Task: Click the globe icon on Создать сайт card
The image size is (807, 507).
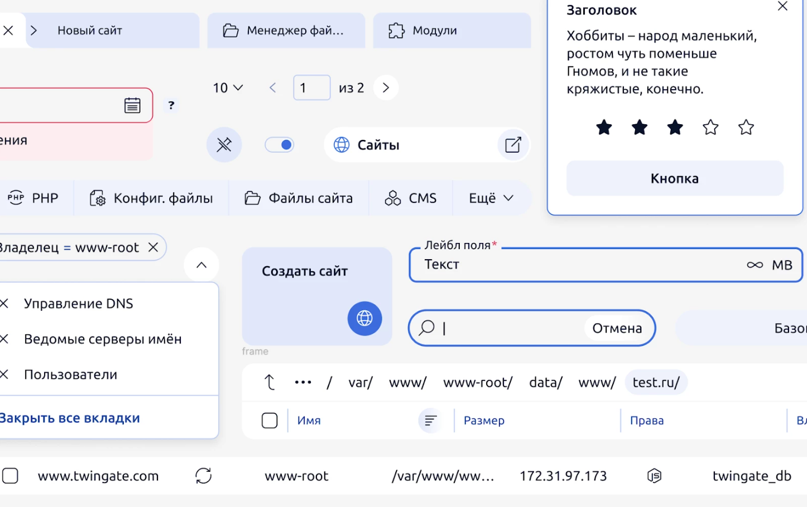Action: tap(364, 318)
